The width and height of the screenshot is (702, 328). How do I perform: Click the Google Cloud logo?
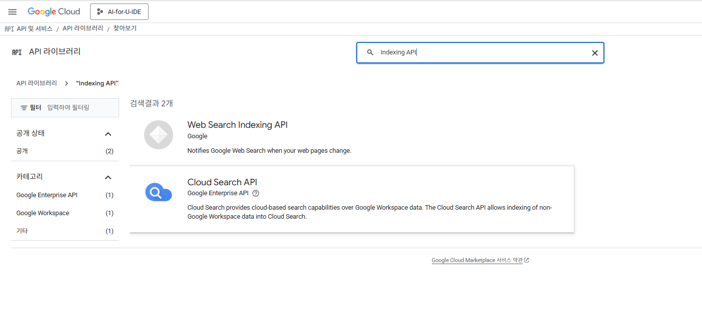pos(54,11)
